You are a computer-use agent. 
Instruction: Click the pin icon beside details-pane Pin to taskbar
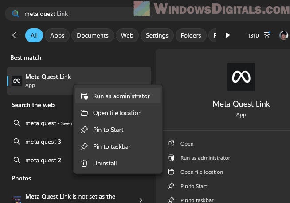[171, 200]
